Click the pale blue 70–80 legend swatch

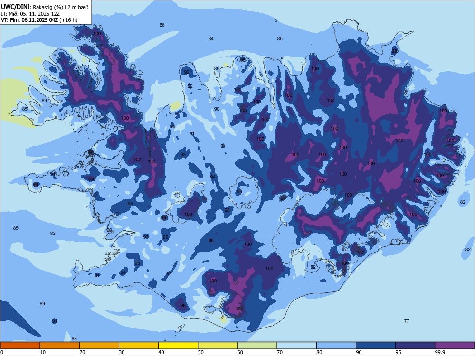[x=296, y=346]
